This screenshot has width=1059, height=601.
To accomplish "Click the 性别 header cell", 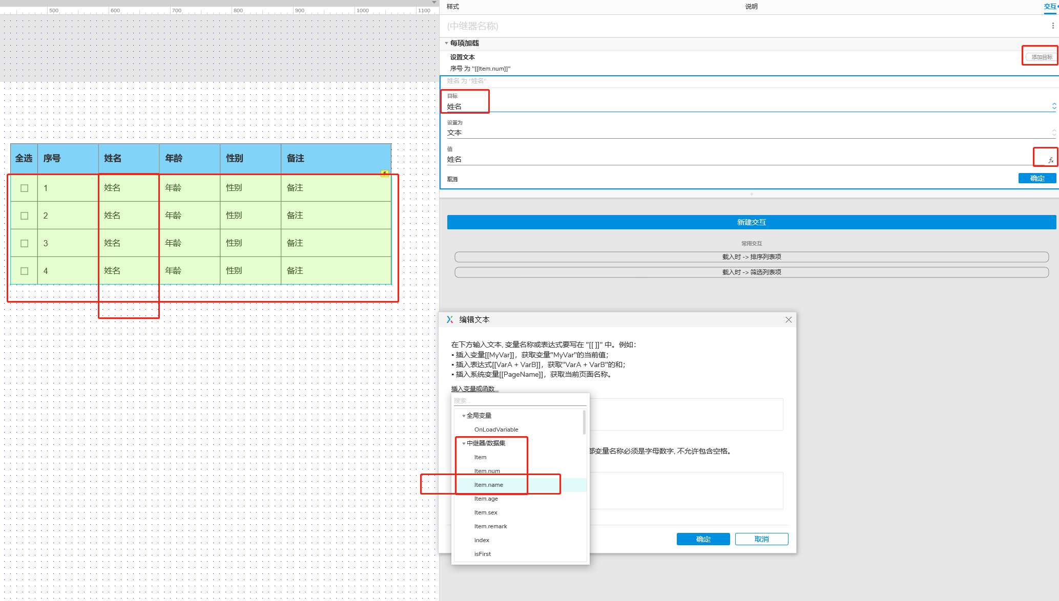I will coord(251,159).
